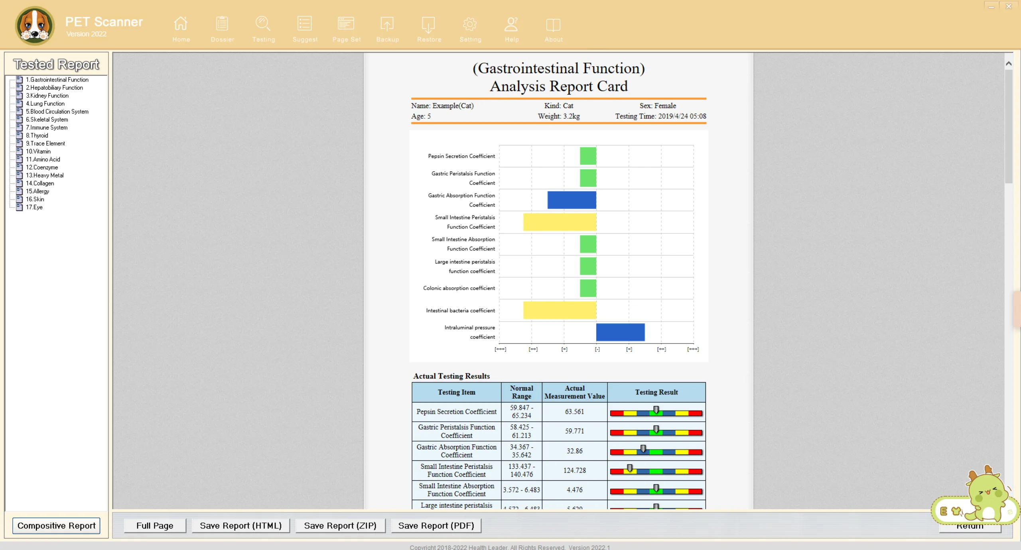Select 5.Blood Circulation System in tree
1021x550 pixels.
click(x=57, y=112)
